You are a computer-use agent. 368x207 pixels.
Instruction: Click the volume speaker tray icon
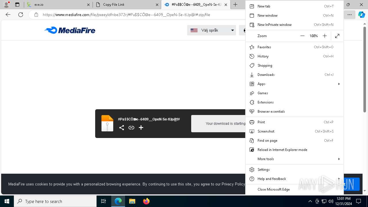click(331, 201)
